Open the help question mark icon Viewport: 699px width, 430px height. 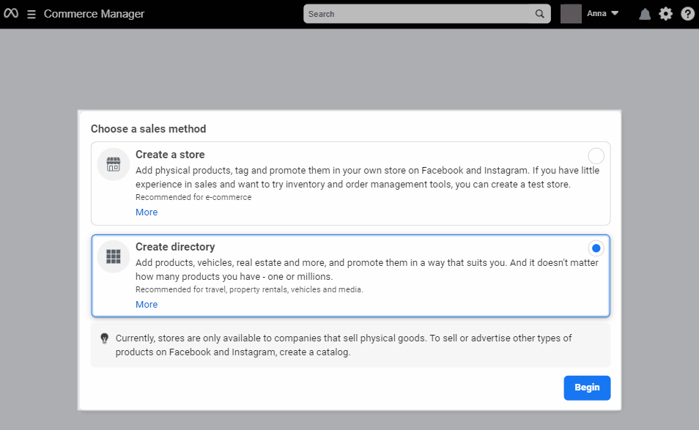pyautogui.click(x=687, y=14)
